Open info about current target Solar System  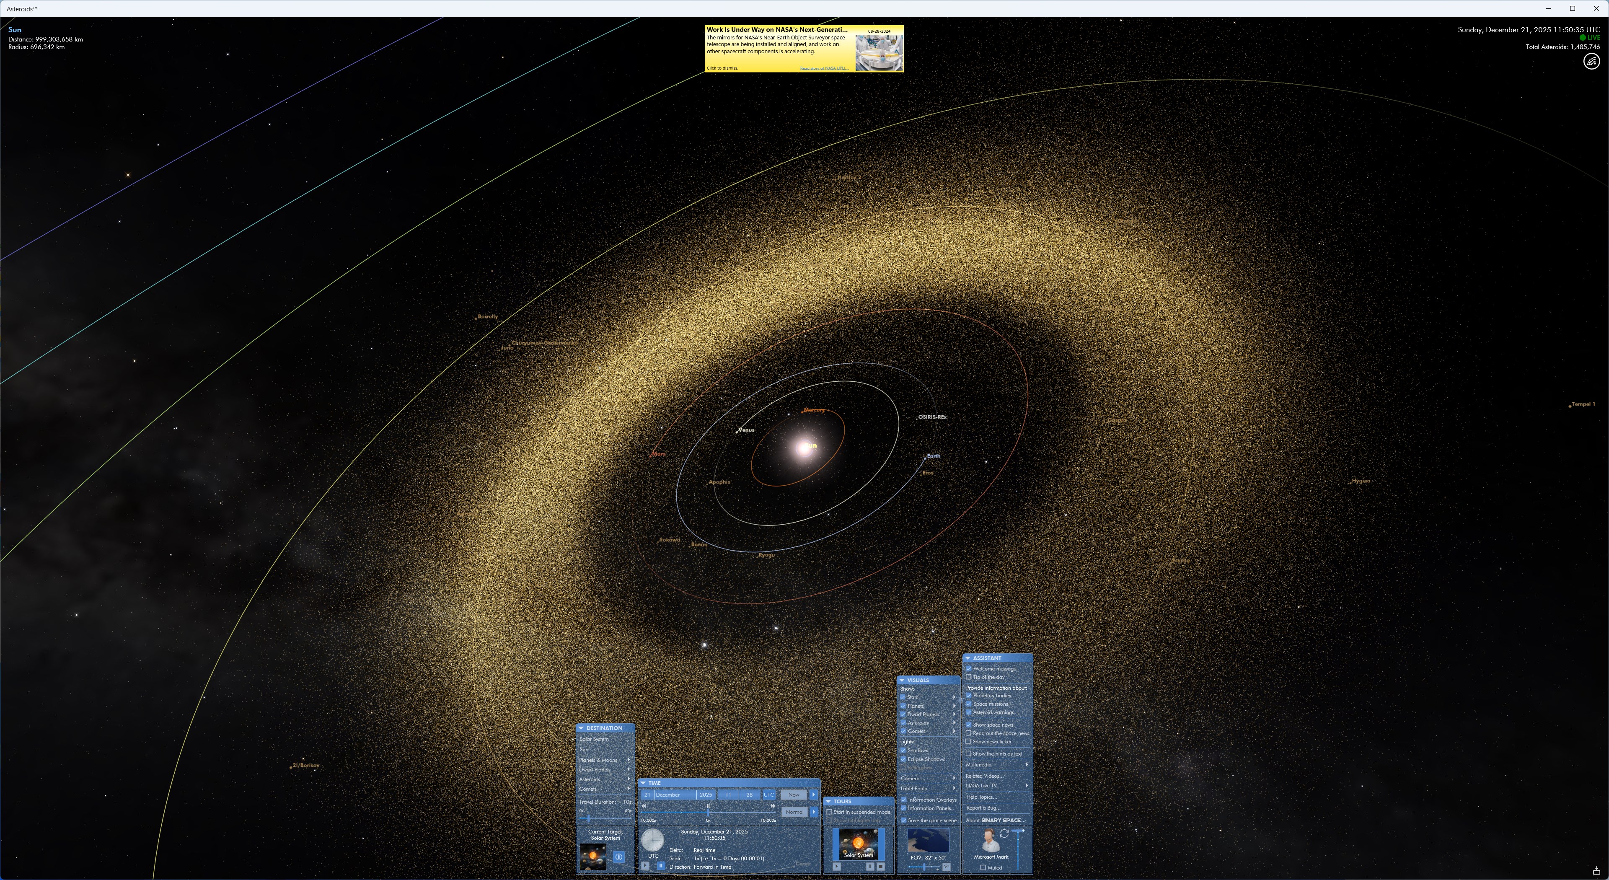pyautogui.click(x=619, y=857)
